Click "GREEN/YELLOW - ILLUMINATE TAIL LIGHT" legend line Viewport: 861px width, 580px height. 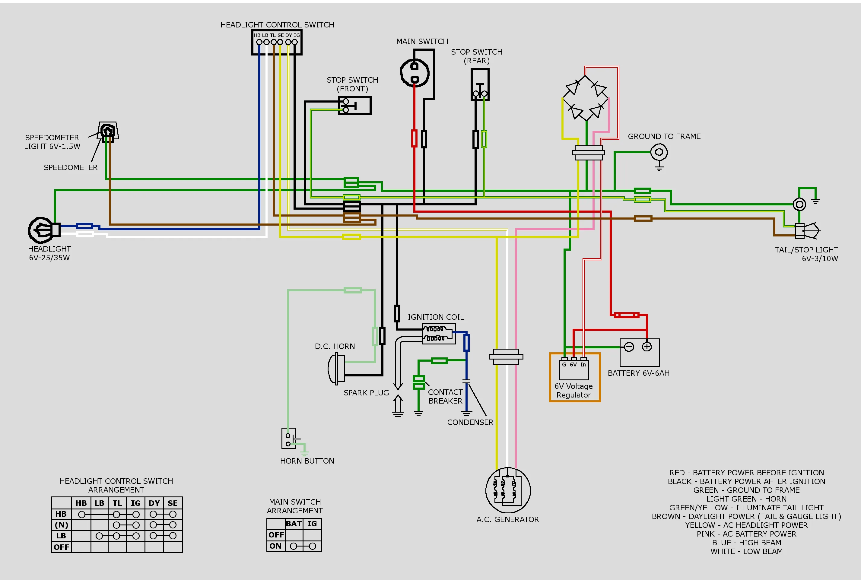click(747, 508)
